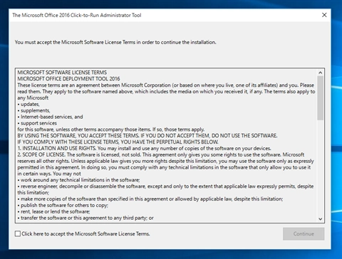The image size is (342, 259).
Task: Click '2. SCOPE OF LICENSE' paragraph start
Action: 161,154
